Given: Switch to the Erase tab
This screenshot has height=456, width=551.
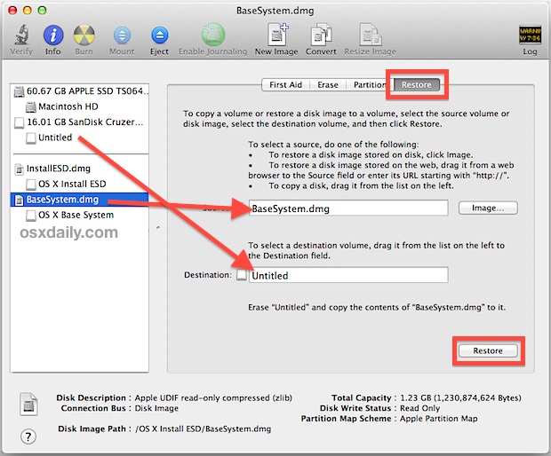Looking at the screenshot, I should coord(328,85).
